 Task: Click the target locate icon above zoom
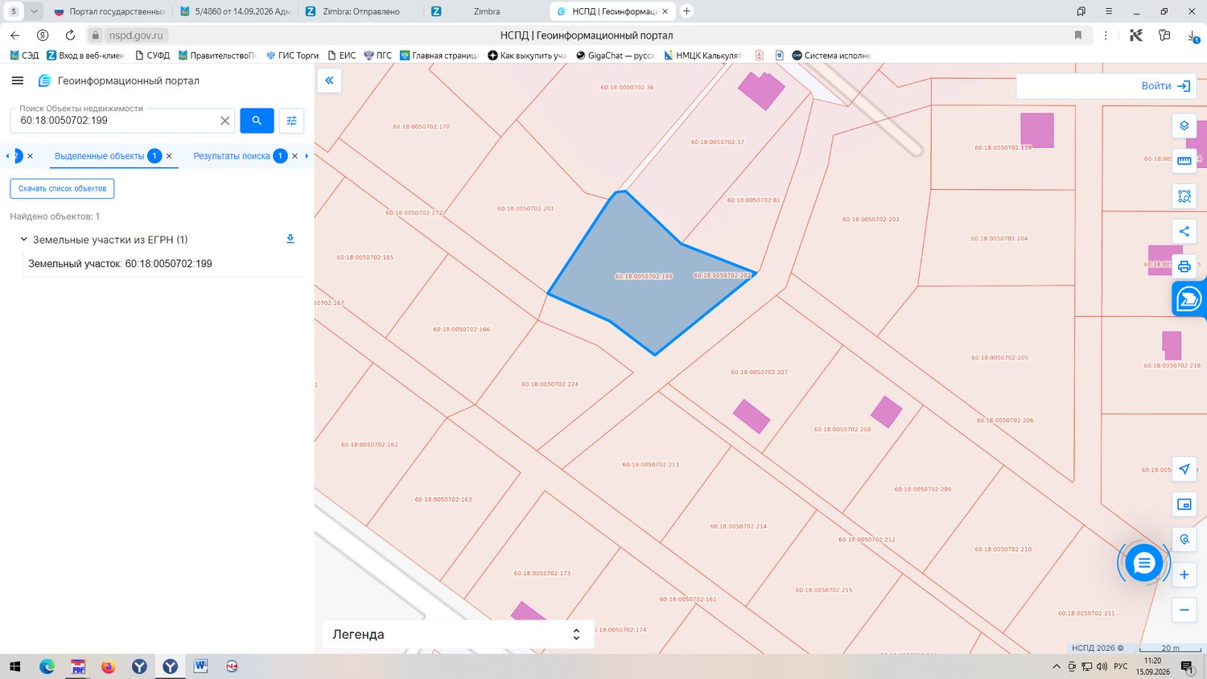tap(1184, 540)
